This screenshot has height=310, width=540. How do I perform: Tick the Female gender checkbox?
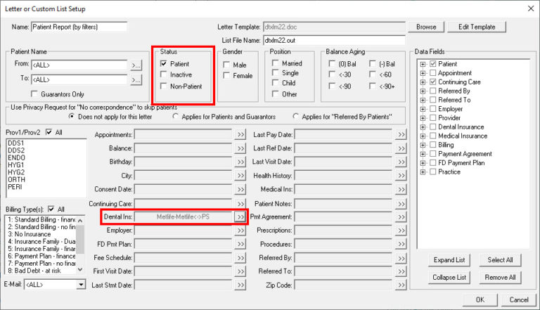point(227,75)
